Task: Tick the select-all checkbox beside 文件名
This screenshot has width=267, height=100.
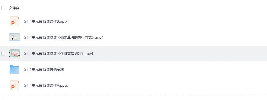Action: (3, 8)
